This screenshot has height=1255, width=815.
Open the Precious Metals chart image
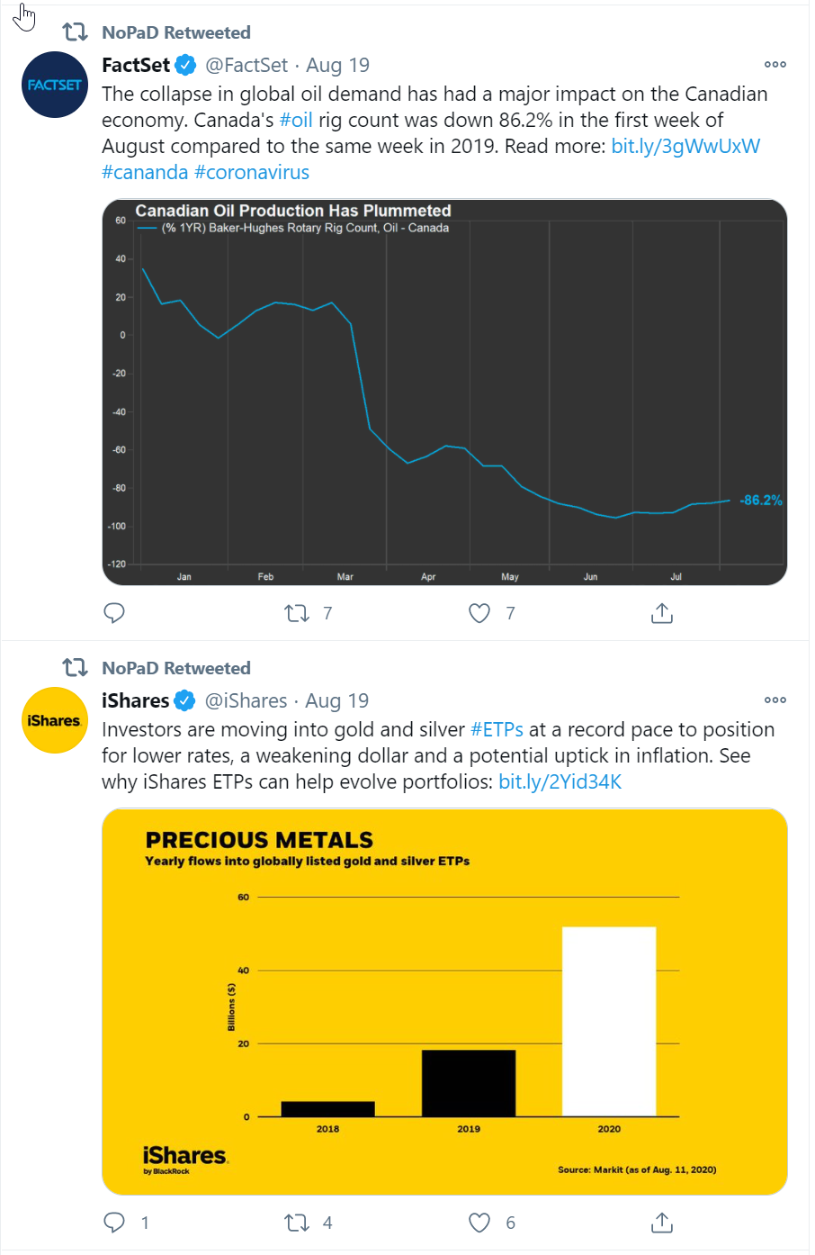tap(444, 1001)
